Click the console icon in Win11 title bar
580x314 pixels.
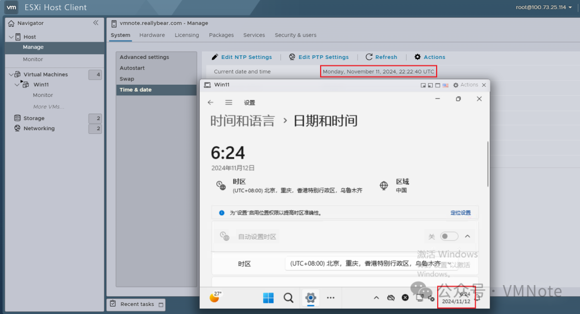click(x=207, y=85)
